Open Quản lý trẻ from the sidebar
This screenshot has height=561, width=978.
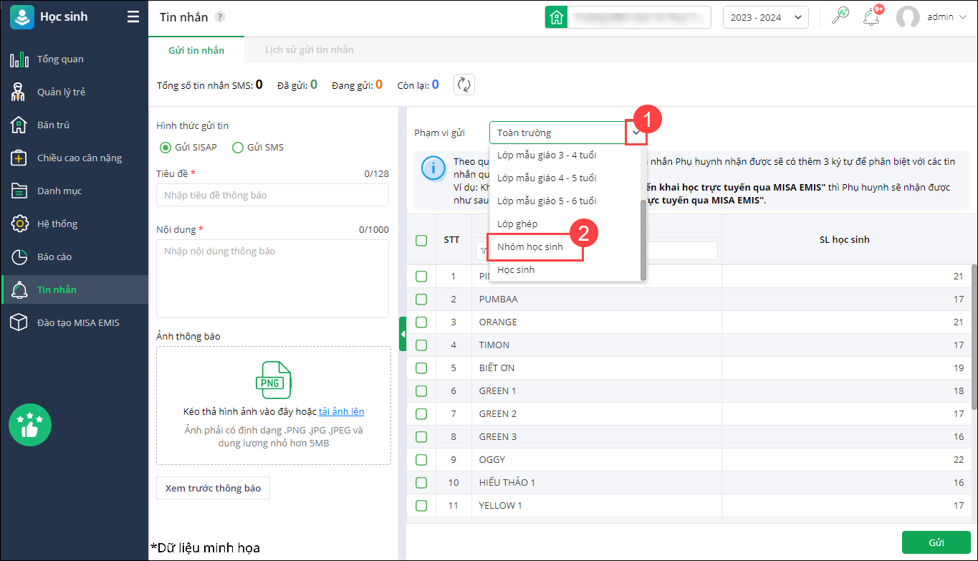click(x=75, y=92)
